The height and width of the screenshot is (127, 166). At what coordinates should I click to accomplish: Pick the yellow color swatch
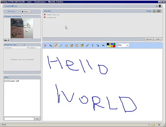click(110, 46)
